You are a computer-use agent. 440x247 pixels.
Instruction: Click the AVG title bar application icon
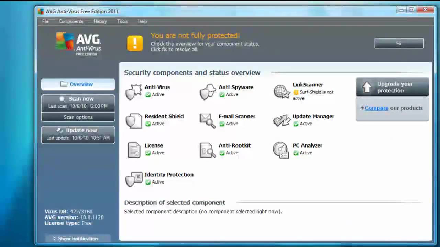[x=41, y=11]
